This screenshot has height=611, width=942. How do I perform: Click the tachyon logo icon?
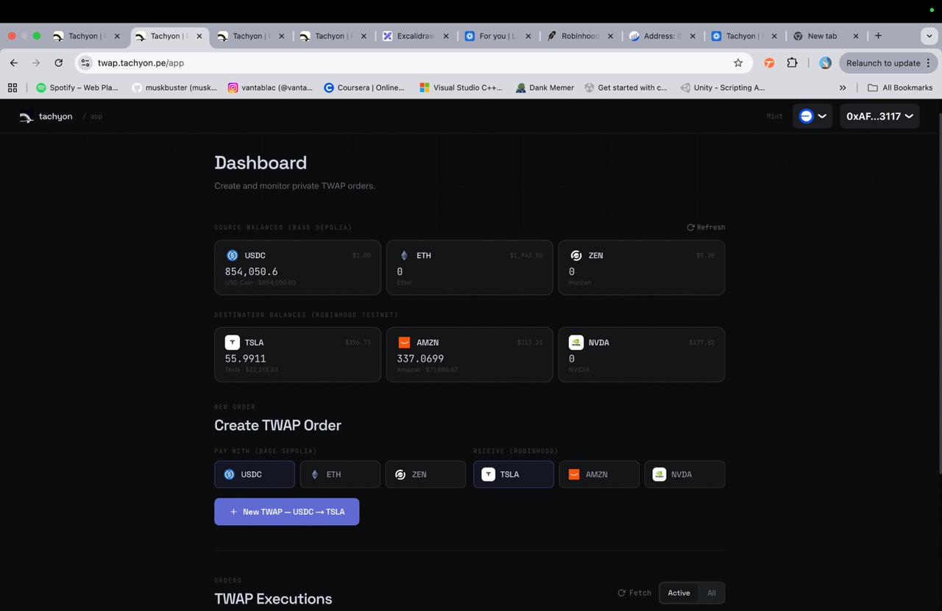(x=26, y=117)
